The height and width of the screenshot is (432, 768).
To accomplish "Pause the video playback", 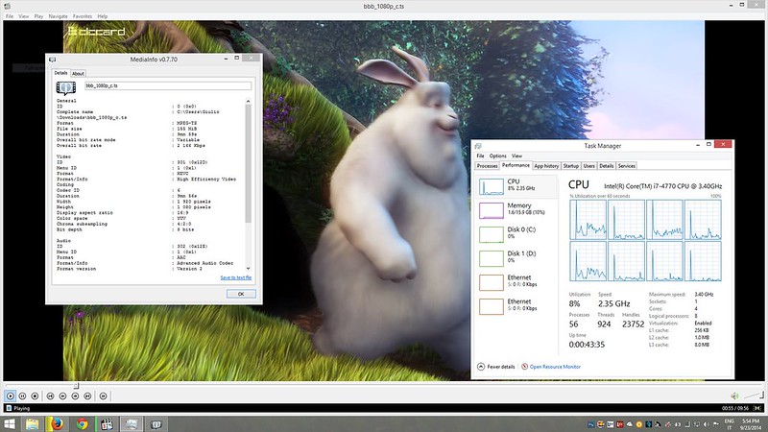I will point(22,396).
